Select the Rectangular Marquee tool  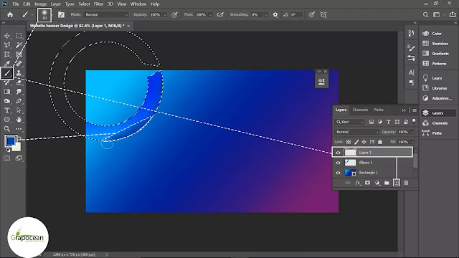[x=19, y=36]
